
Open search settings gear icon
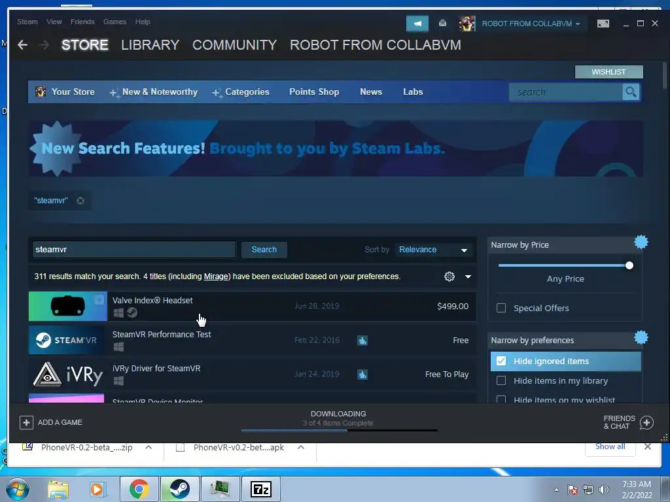pos(449,276)
